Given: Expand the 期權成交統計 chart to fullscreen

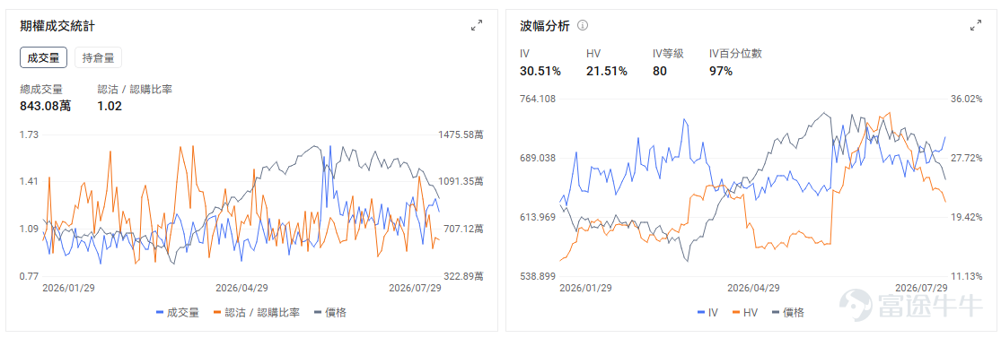Looking at the screenshot, I should point(477,25).
